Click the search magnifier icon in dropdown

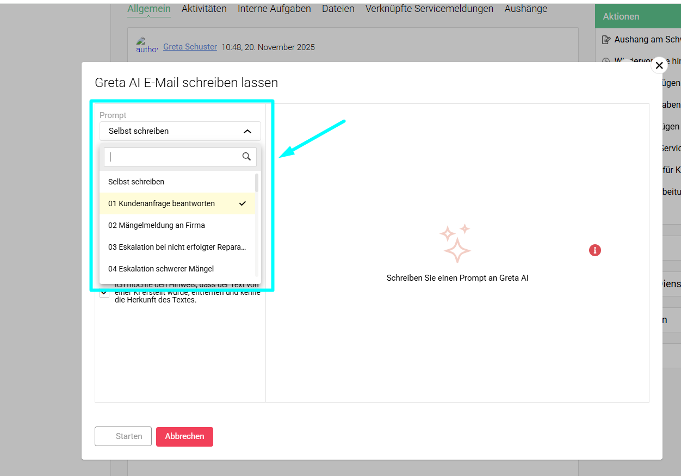(246, 157)
